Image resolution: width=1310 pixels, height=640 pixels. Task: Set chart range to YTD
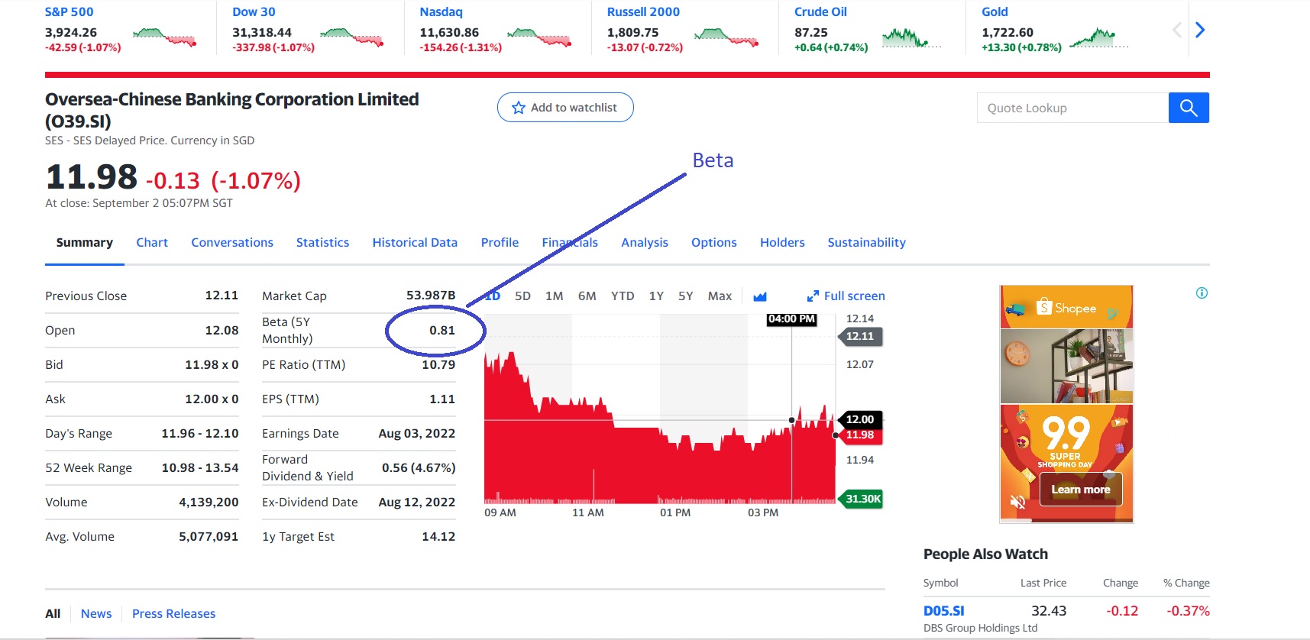pyautogui.click(x=623, y=296)
